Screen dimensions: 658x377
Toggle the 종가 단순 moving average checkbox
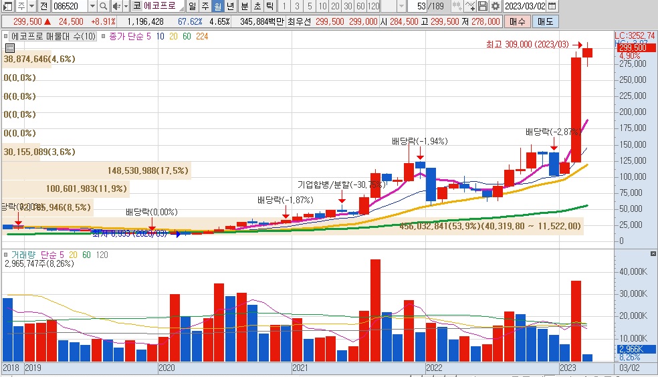point(104,37)
